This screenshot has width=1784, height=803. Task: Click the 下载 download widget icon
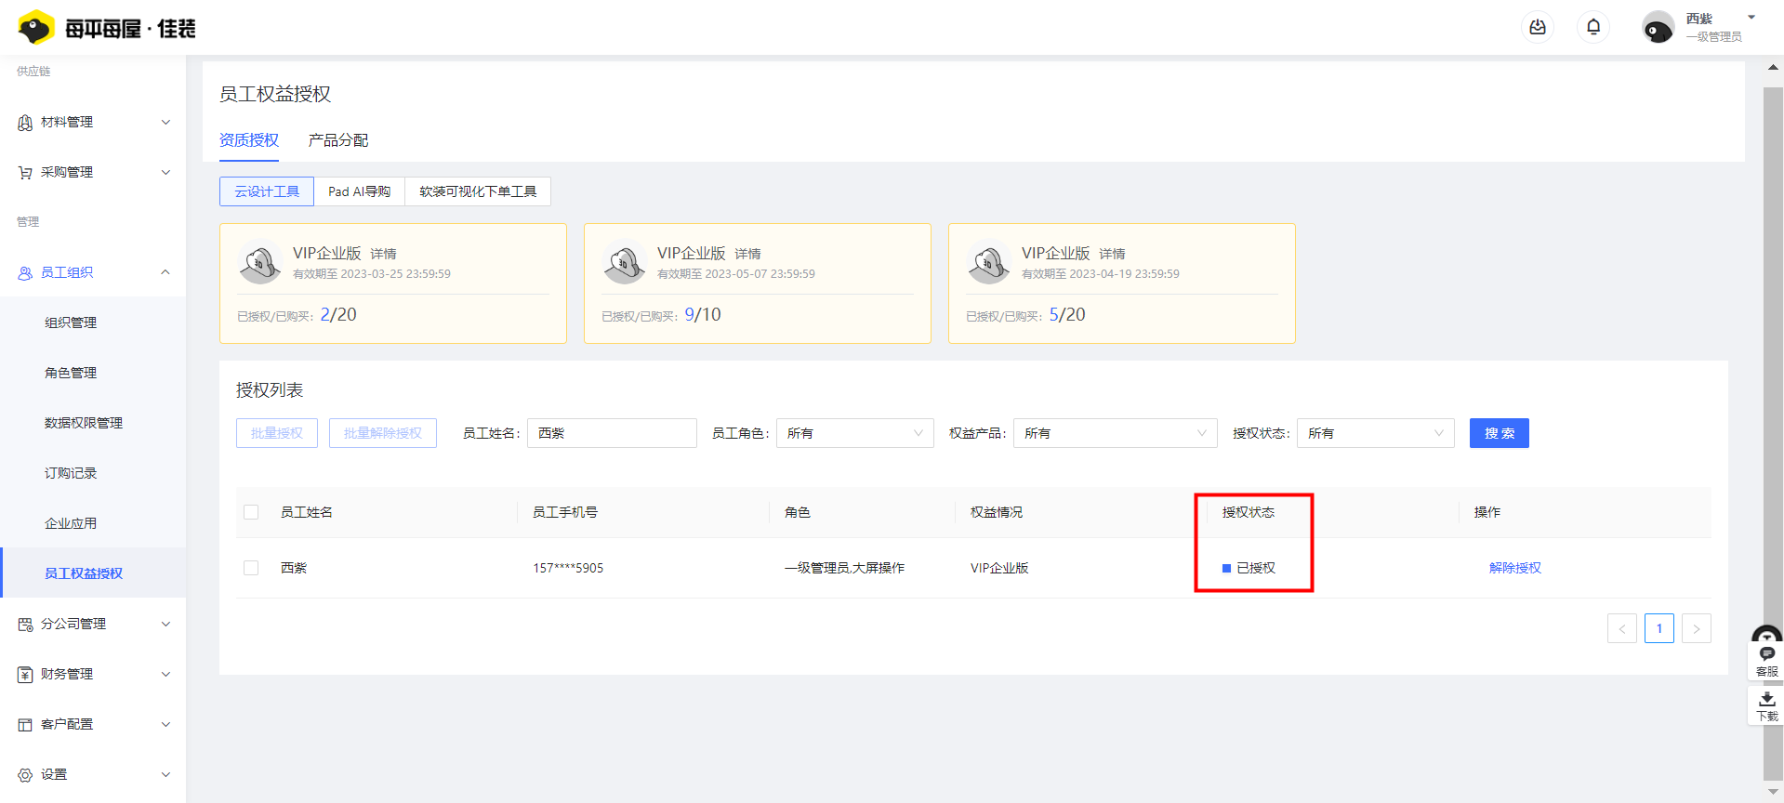1766,706
